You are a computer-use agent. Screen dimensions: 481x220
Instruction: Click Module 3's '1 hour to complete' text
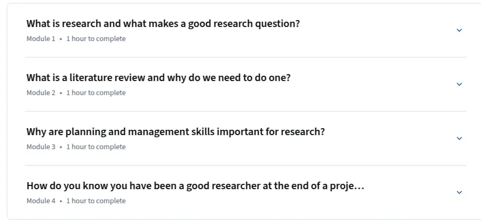(96, 146)
